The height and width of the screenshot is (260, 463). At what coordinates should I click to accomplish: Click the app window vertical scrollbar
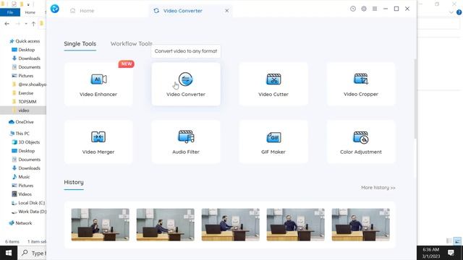pyautogui.click(x=415, y=99)
